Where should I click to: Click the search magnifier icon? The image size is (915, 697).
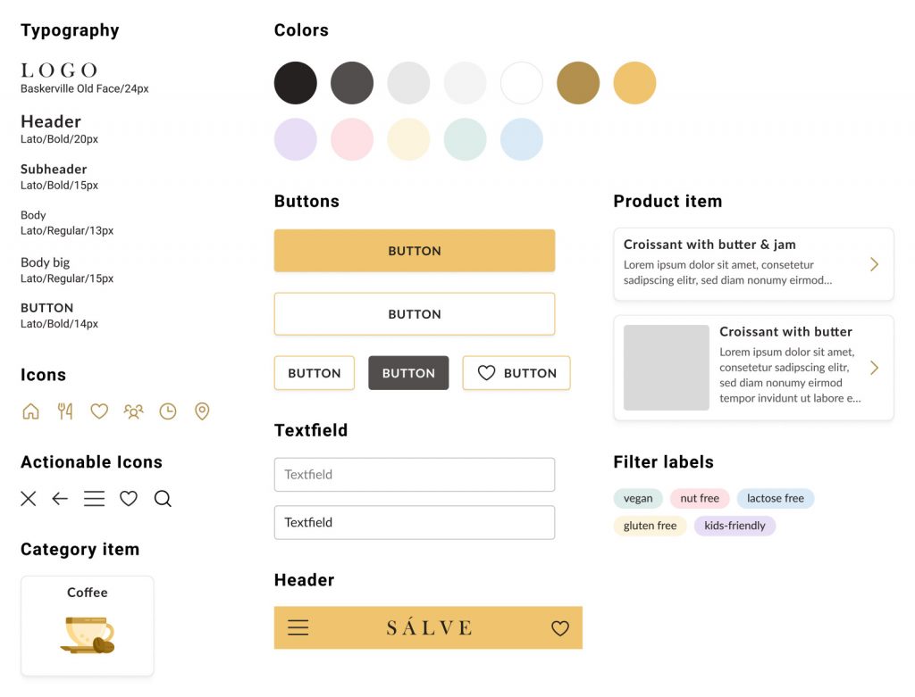pyautogui.click(x=163, y=499)
